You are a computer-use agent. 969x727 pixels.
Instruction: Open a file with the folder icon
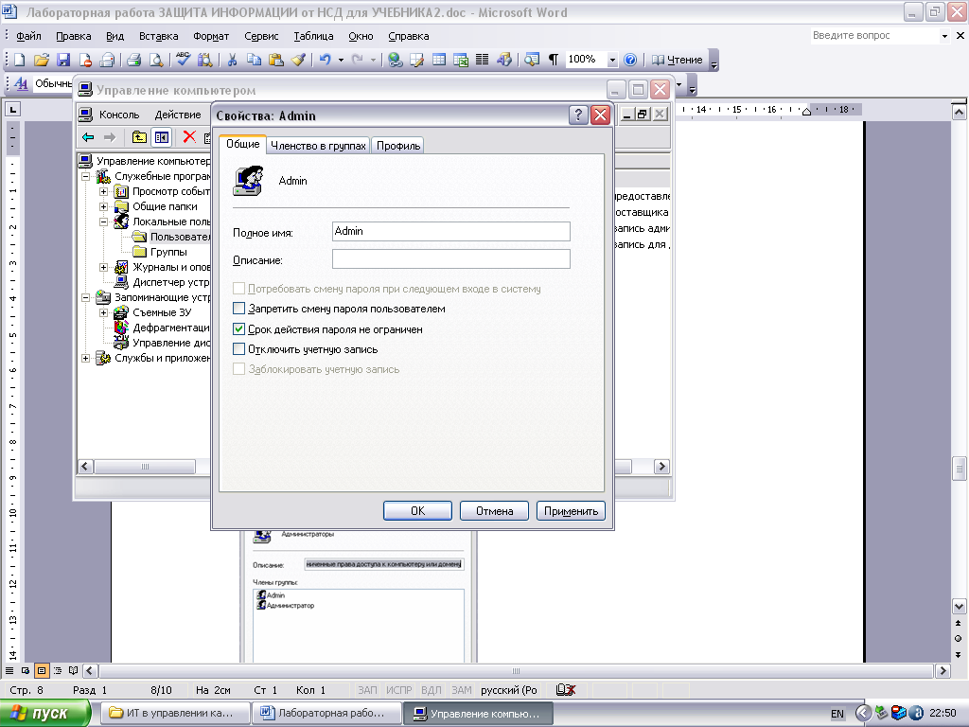(42, 60)
